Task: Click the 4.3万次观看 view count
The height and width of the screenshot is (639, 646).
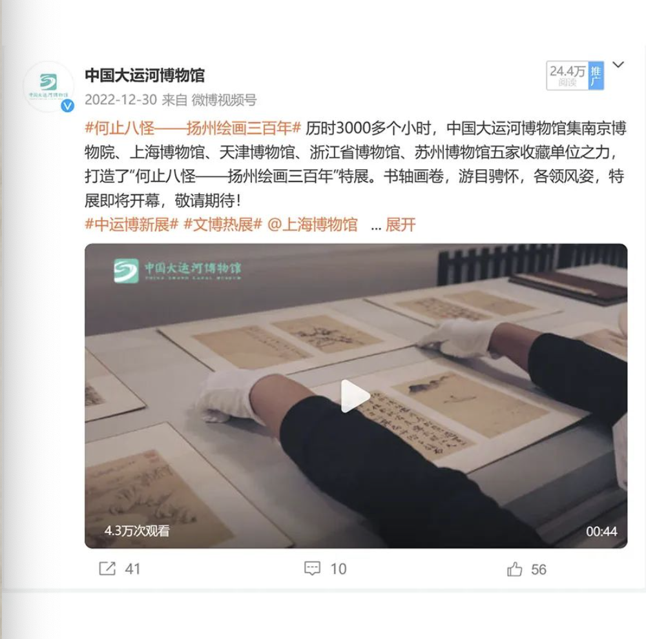Action: (137, 531)
